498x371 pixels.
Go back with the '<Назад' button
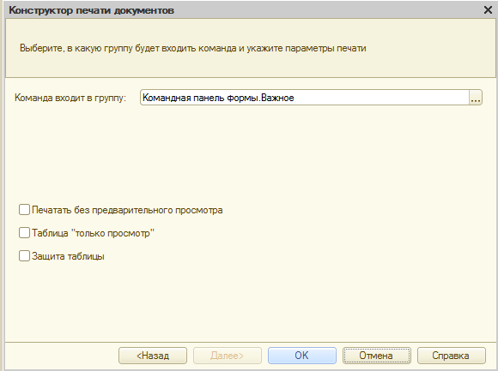[153, 356]
